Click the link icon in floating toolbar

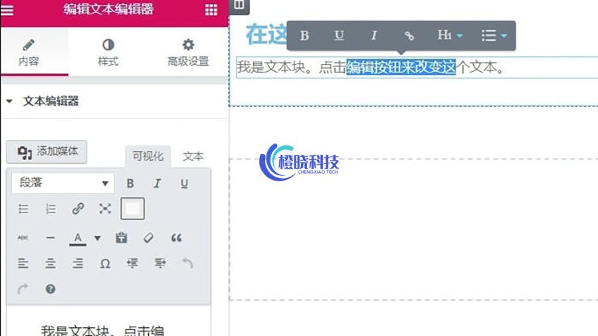point(409,36)
